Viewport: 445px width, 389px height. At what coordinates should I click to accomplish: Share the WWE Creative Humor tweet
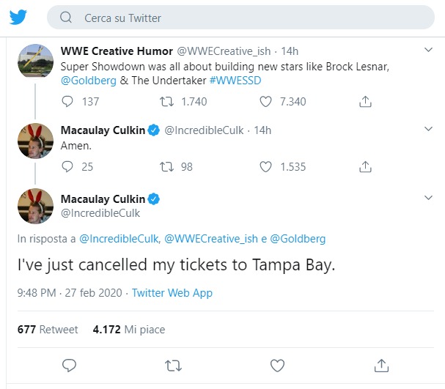365,102
